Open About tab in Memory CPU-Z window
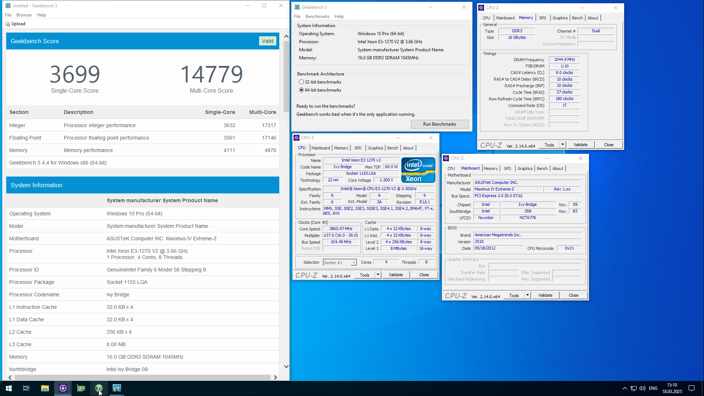This screenshot has height=396, width=704. (x=593, y=18)
